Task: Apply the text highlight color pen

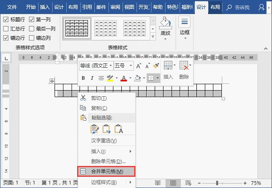Action: pyautogui.click(x=110, y=78)
